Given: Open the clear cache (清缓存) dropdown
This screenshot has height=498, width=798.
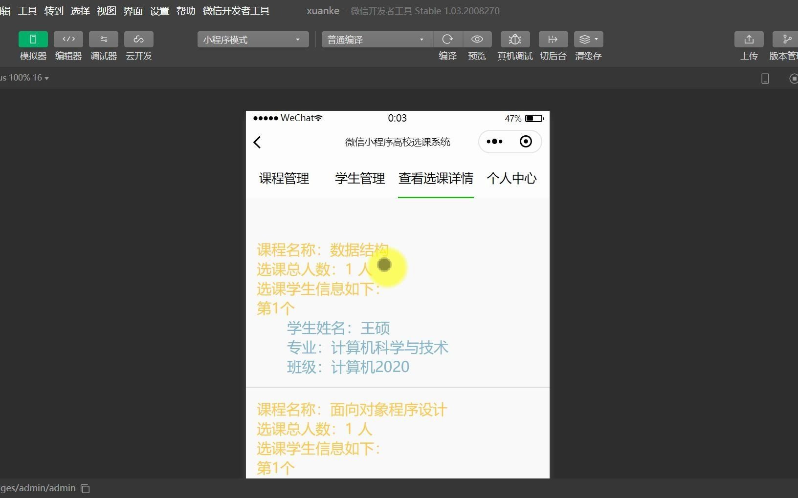Looking at the screenshot, I should pos(588,39).
